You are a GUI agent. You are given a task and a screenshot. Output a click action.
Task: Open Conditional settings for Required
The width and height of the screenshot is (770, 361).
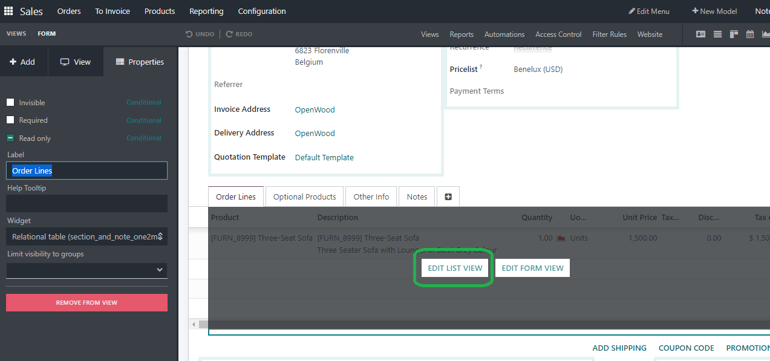click(x=144, y=120)
